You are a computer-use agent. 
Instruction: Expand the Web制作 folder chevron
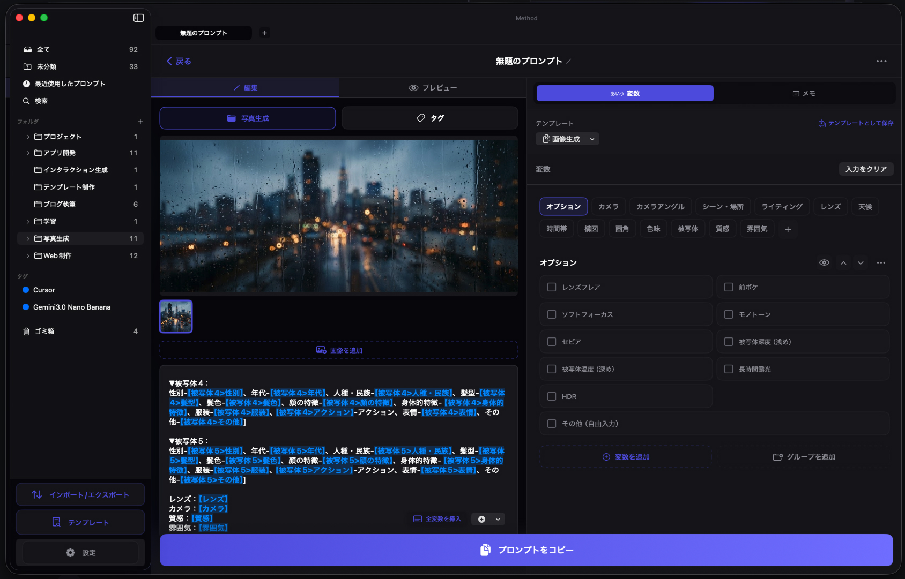(x=28, y=256)
